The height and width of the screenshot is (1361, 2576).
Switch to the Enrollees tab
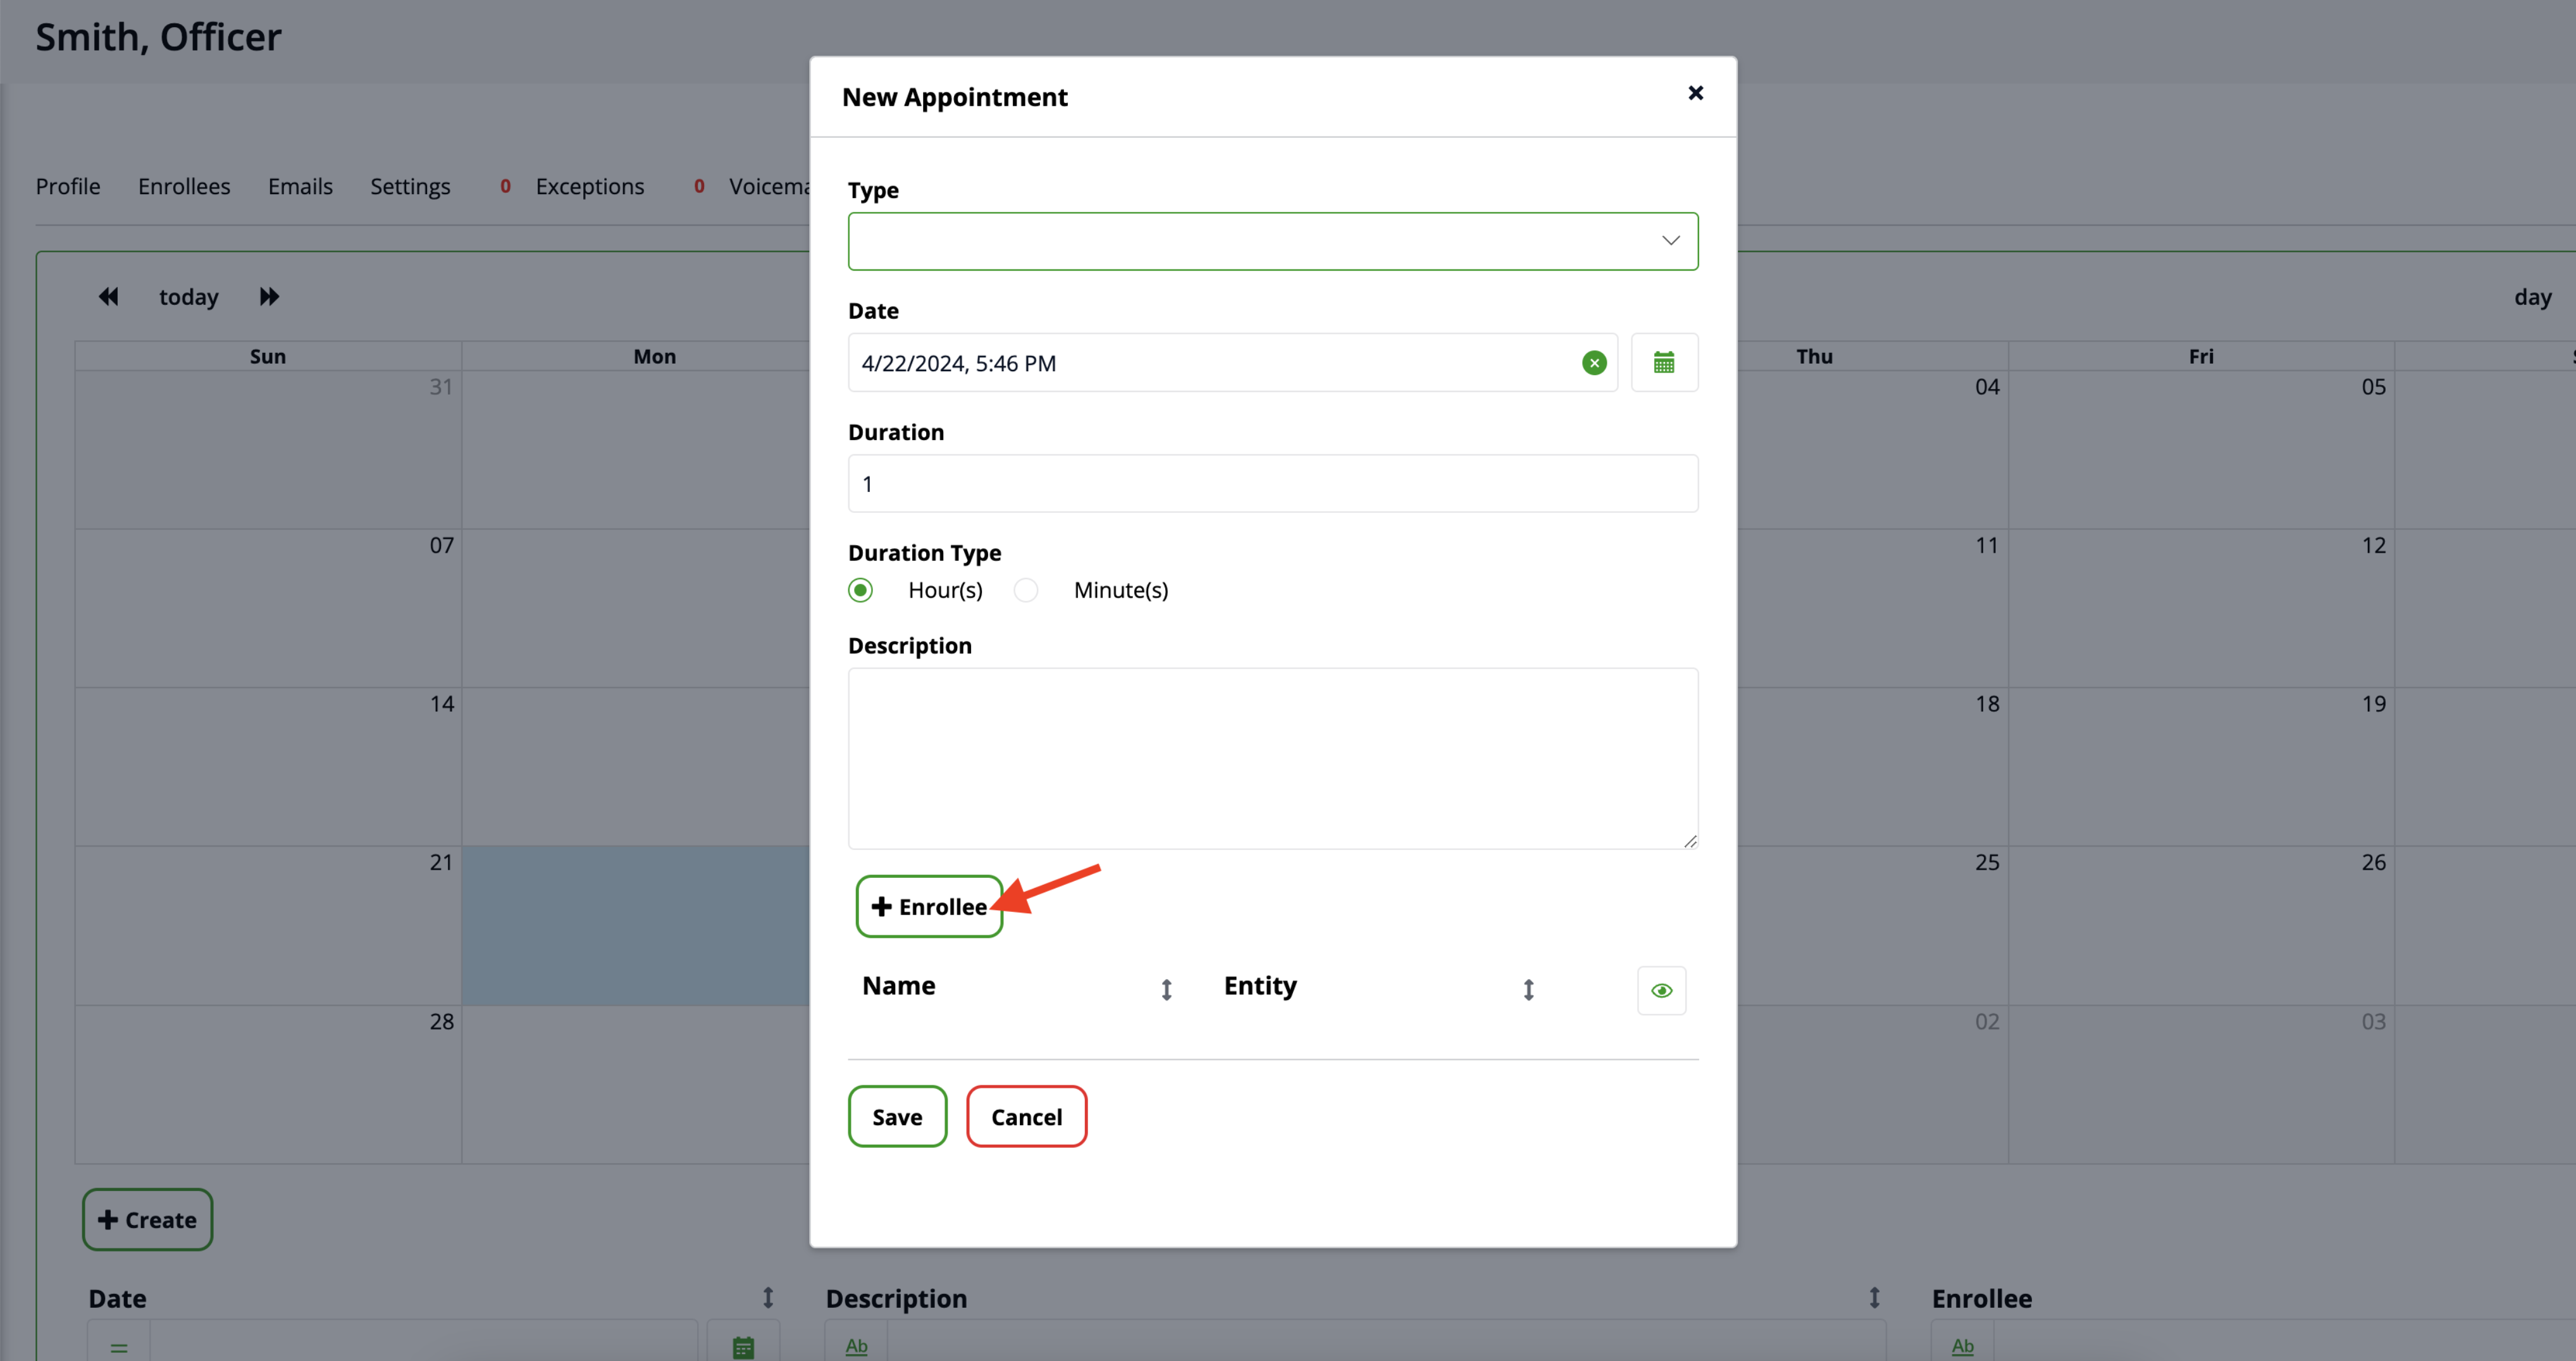pyautogui.click(x=184, y=186)
